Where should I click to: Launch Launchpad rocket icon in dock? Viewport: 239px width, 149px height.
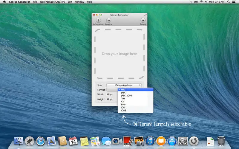click(x=29, y=141)
